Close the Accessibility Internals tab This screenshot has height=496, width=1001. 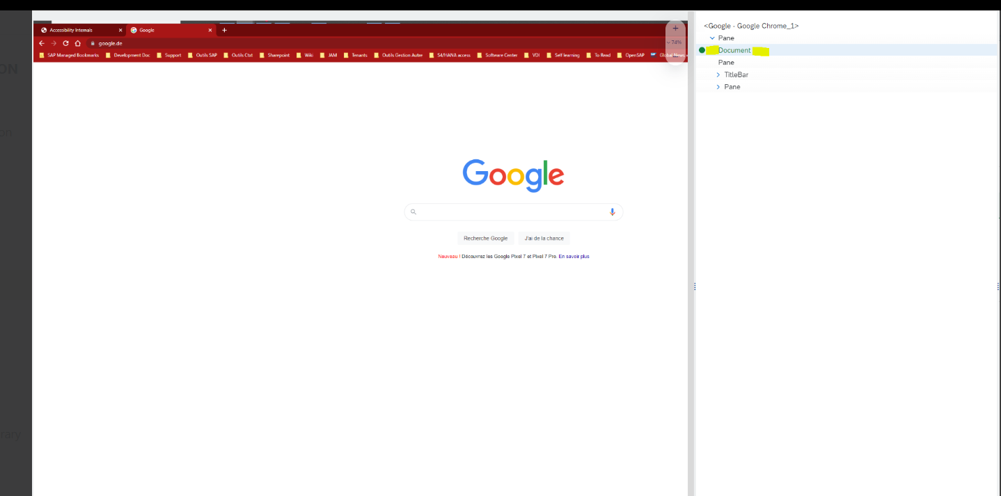pyautogui.click(x=120, y=30)
